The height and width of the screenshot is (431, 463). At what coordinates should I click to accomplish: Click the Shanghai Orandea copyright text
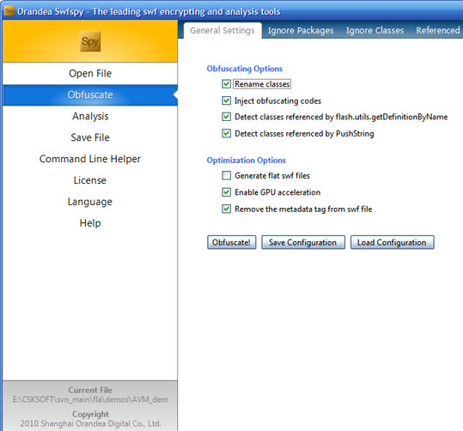tap(90, 424)
